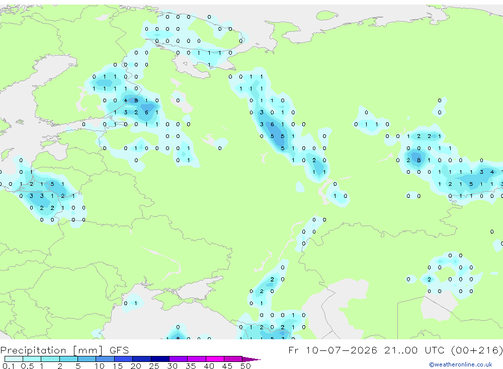This screenshot has height=369, width=503.
Task: Click the above-50 arrow tip of legend
Action: 251,359
